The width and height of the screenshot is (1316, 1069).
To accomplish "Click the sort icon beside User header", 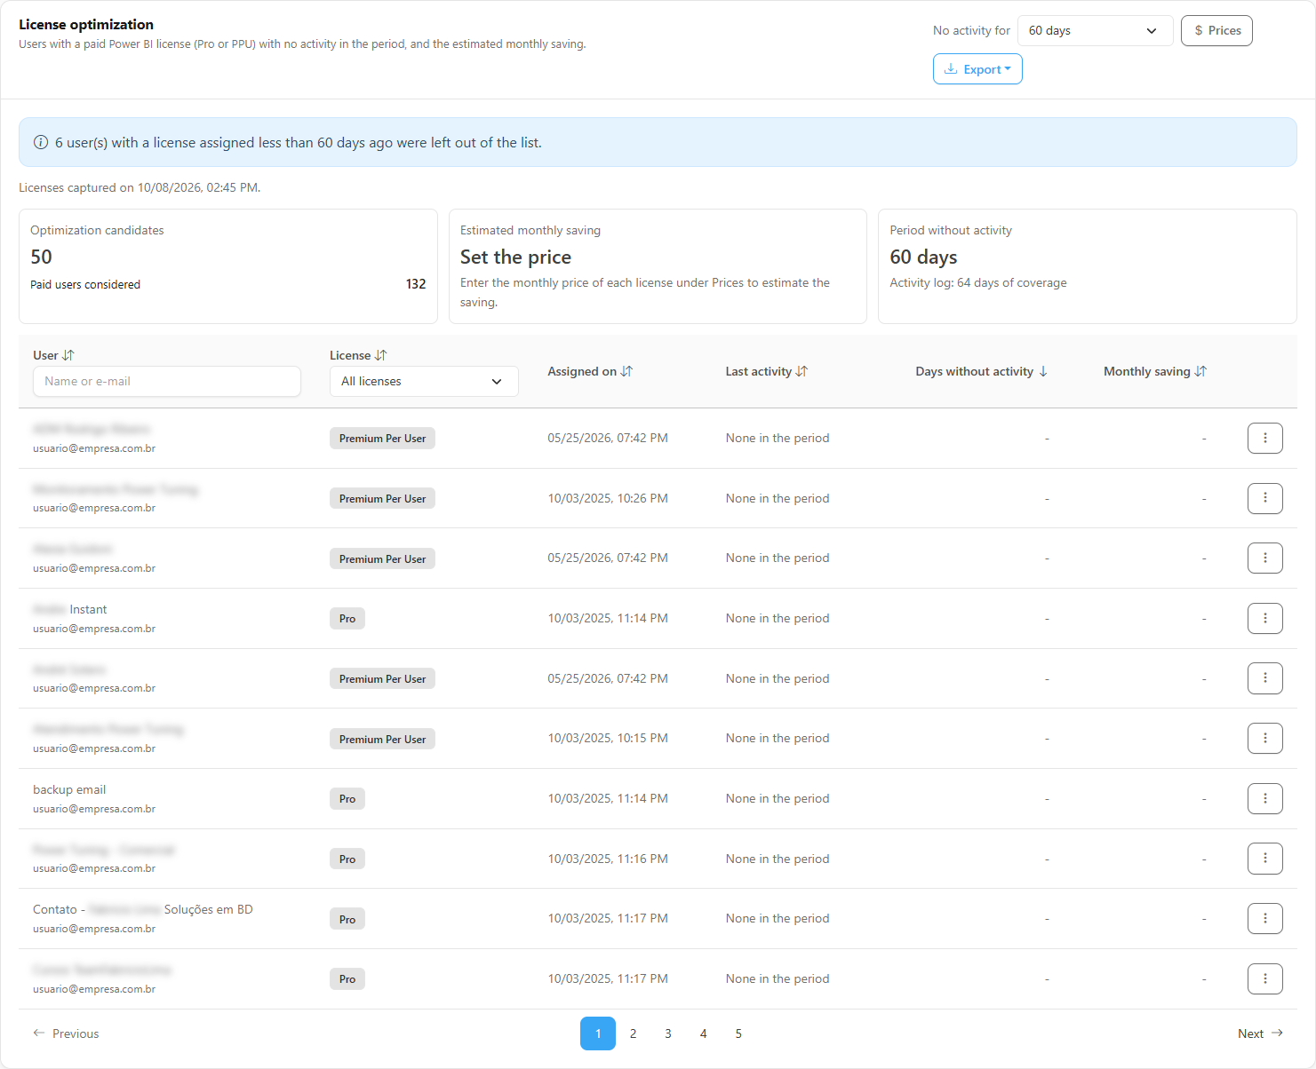I will tap(68, 355).
